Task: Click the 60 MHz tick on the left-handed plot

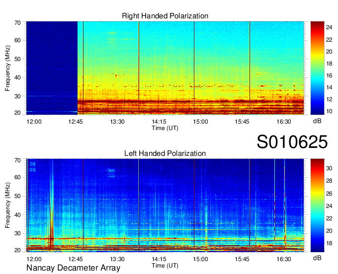Action: tap(18, 177)
